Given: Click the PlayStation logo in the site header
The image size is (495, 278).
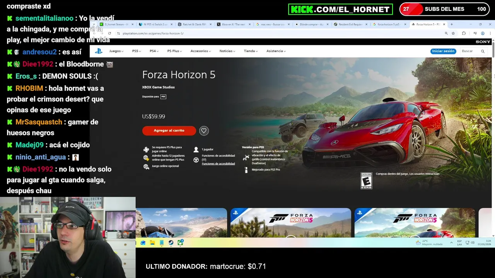Looking at the screenshot, I should 99,51.
